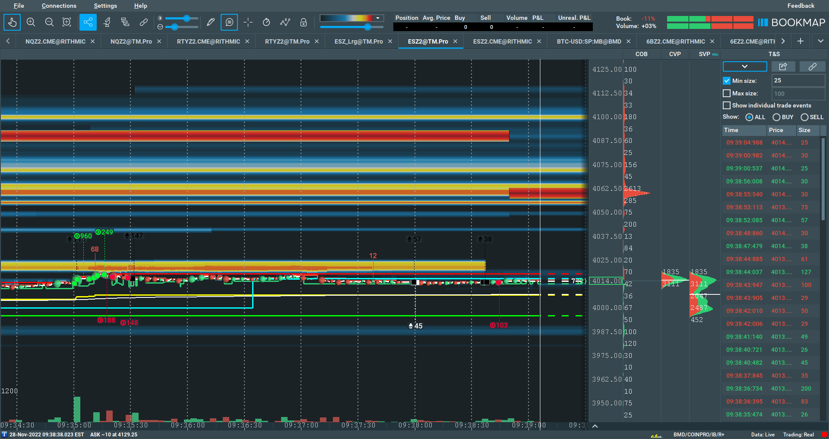Enable the crosshair cursor tool
Image resolution: width=829 pixels, height=439 pixels.
pos(248,22)
